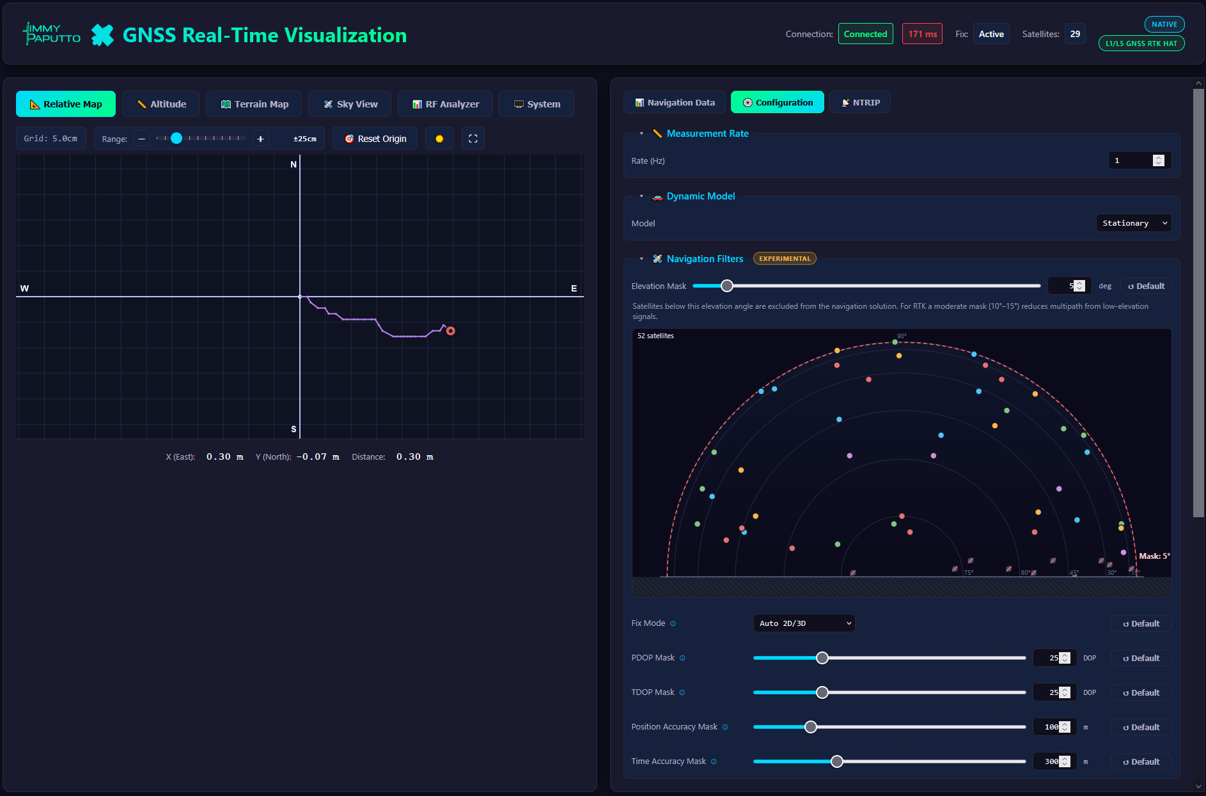Click the range decrease minus button
The width and height of the screenshot is (1206, 796).
point(142,139)
